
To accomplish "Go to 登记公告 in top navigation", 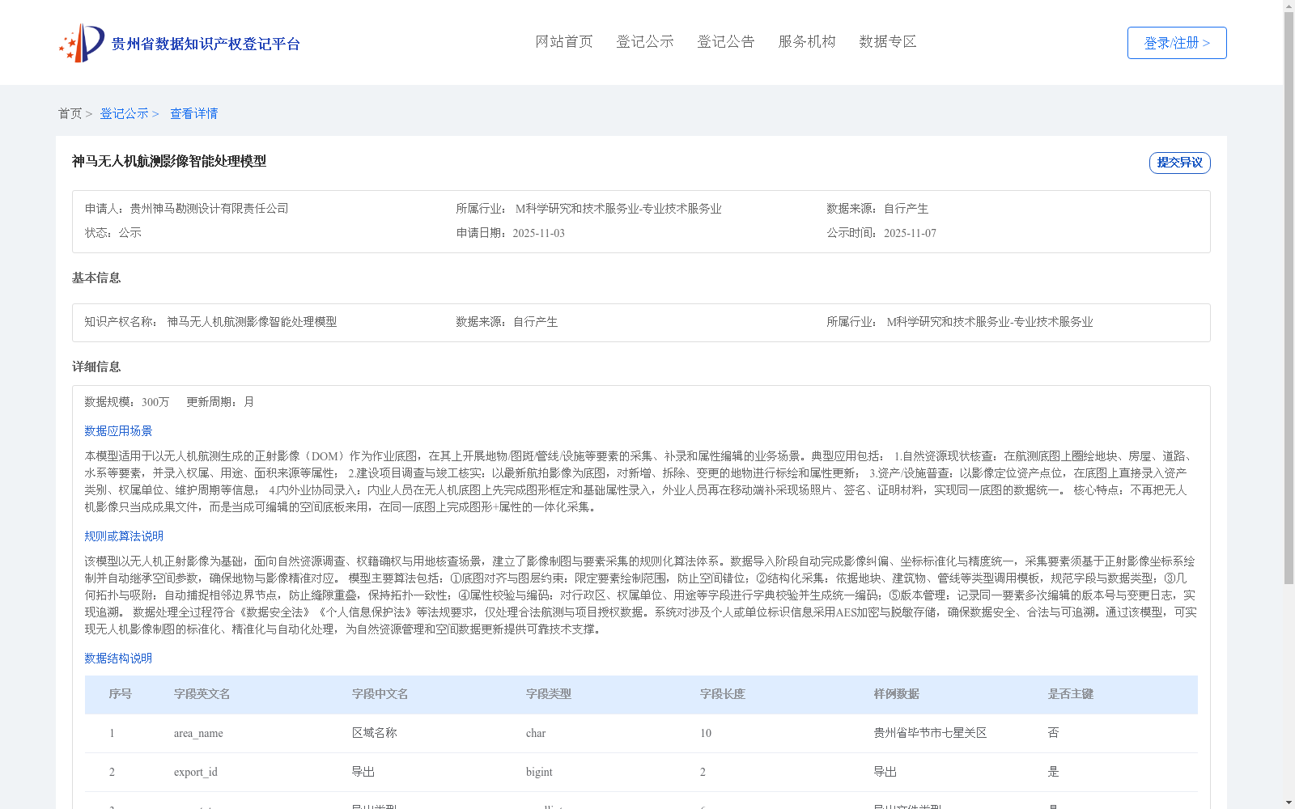I will point(726,42).
